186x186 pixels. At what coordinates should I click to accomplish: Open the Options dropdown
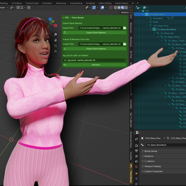(x=126, y=12)
